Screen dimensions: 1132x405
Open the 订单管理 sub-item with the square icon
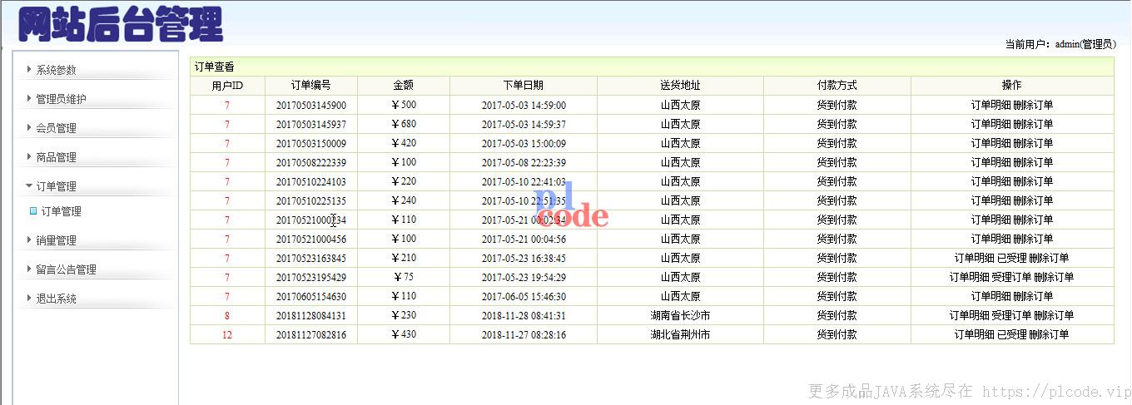point(61,211)
